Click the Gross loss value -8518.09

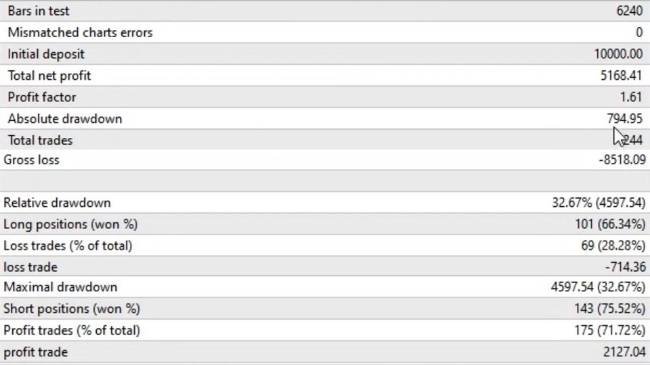click(622, 160)
